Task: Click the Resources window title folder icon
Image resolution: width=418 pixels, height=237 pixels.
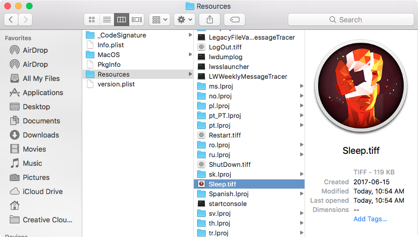Action: [190, 6]
